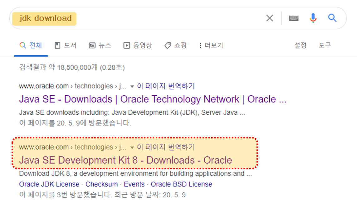Switch to the 동영상 tab
The image size is (357, 209).
coord(138,45)
